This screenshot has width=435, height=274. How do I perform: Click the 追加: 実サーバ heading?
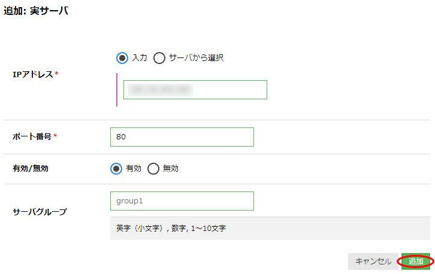(x=36, y=11)
